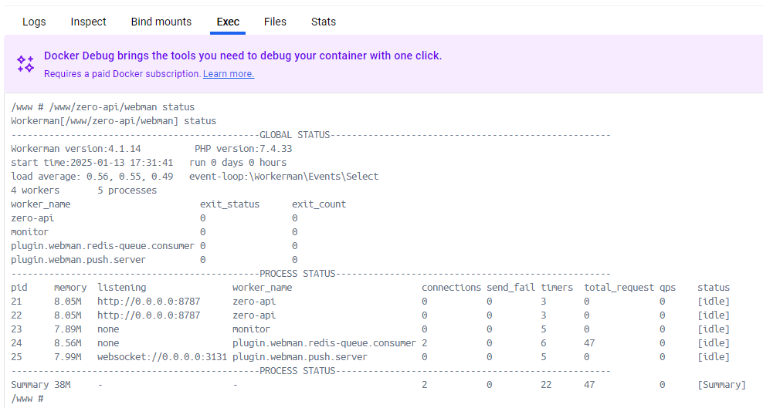763x408 pixels.
Task: Open the Inspect tab
Action: click(88, 22)
